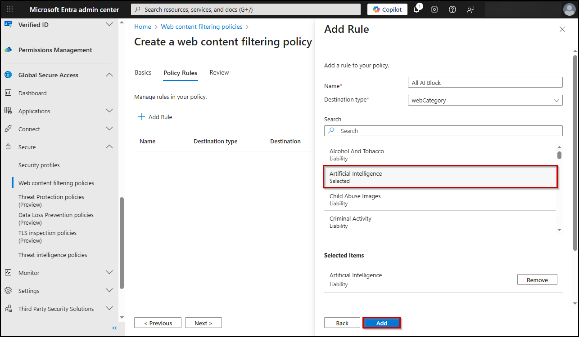Collapse the Global Secure Access section

coord(109,75)
